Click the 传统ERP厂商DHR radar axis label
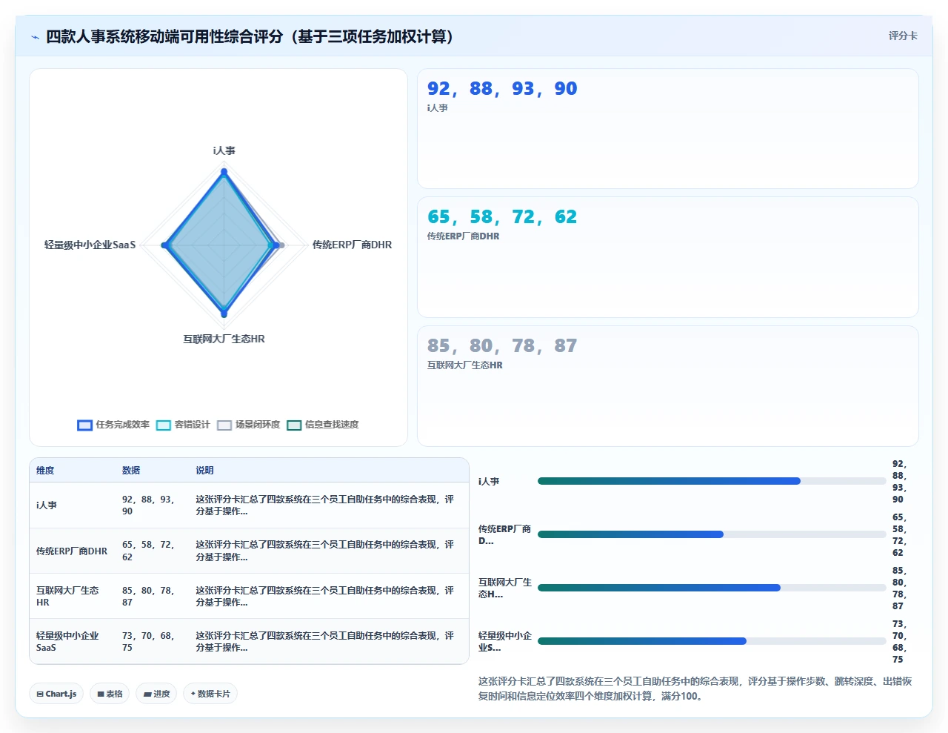The height and width of the screenshot is (733, 948). [352, 245]
